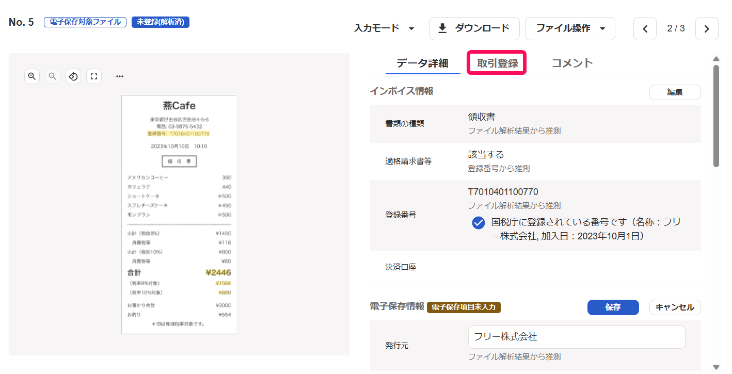The image size is (732, 374).
Task: Switch to the データ詳細 tab
Action: pos(422,63)
